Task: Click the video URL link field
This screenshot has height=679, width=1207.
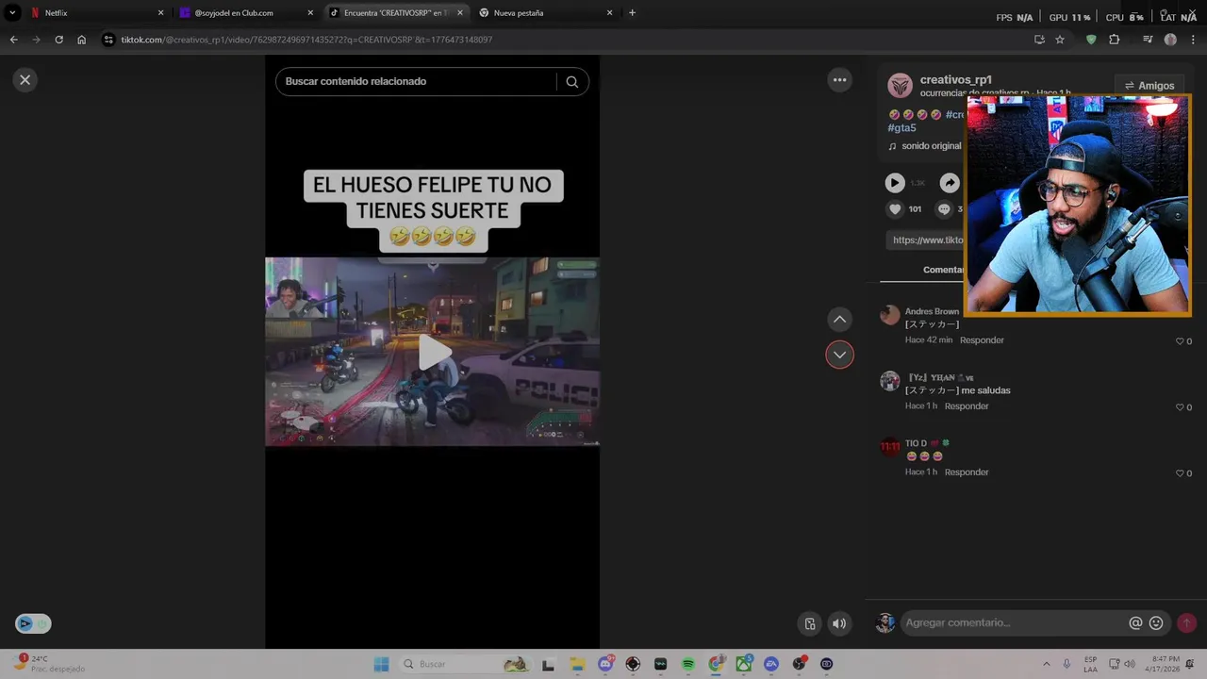Action: [926, 240]
